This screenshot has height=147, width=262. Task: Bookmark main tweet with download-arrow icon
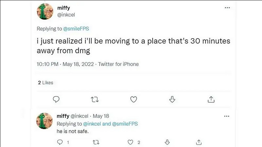(172, 99)
